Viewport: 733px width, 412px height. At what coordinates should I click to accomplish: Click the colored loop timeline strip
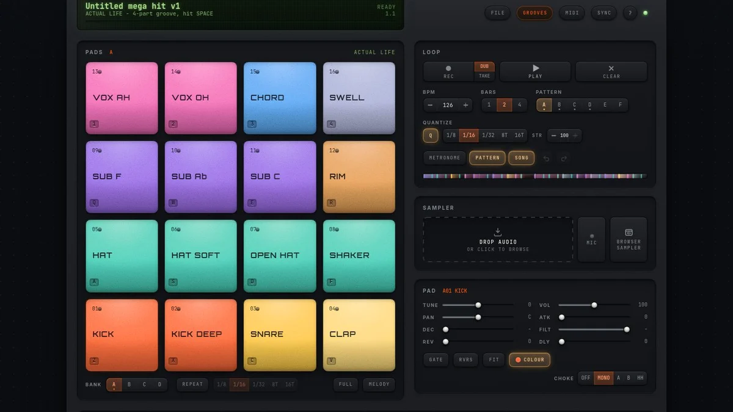[x=534, y=176]
